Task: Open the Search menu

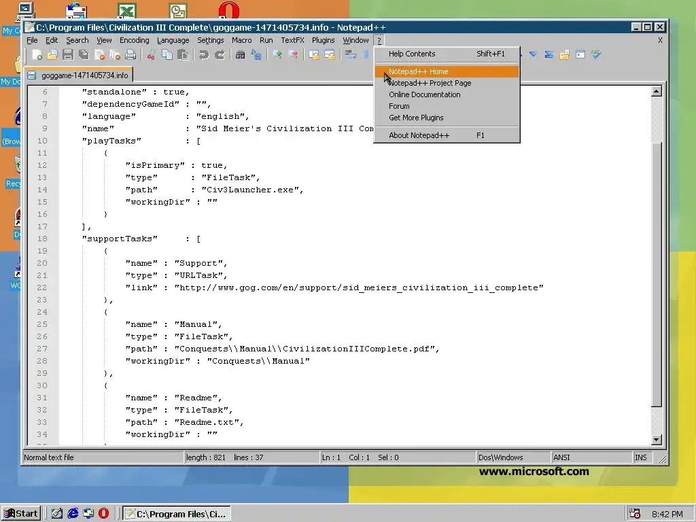Action: pos(77,40)
